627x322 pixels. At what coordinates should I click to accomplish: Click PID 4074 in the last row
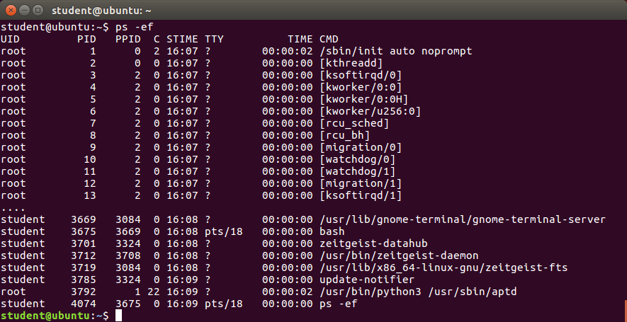83,304
